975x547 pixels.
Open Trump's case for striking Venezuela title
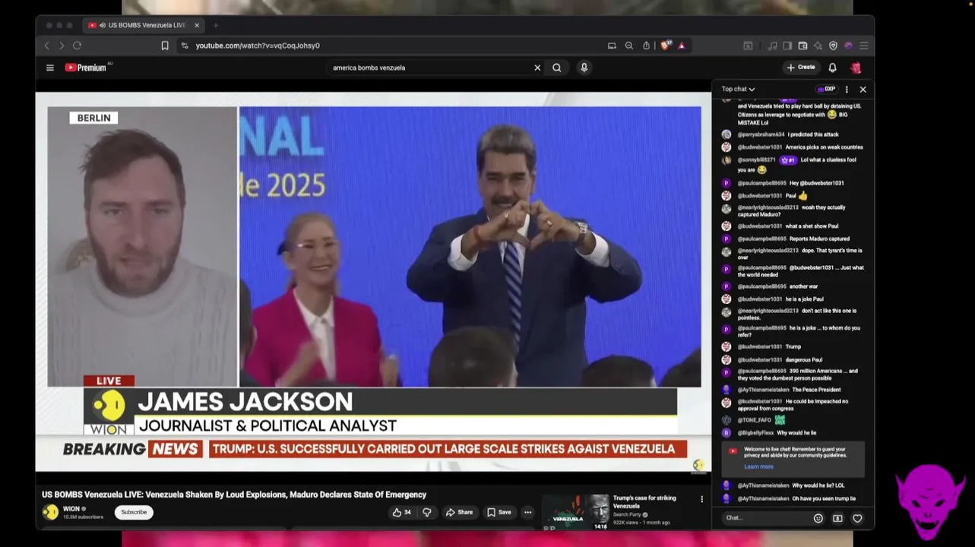(644, 501)
